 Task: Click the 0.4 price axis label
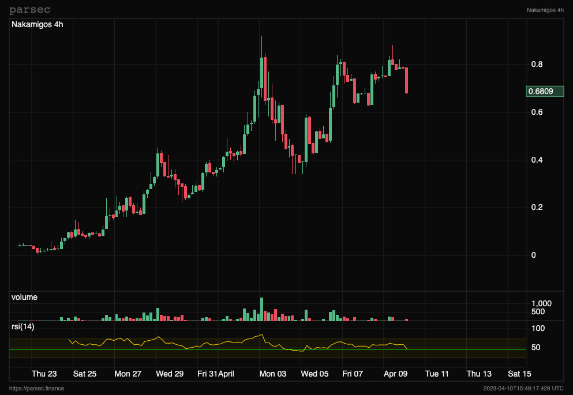pyautogui.click(x=537, y=160)
